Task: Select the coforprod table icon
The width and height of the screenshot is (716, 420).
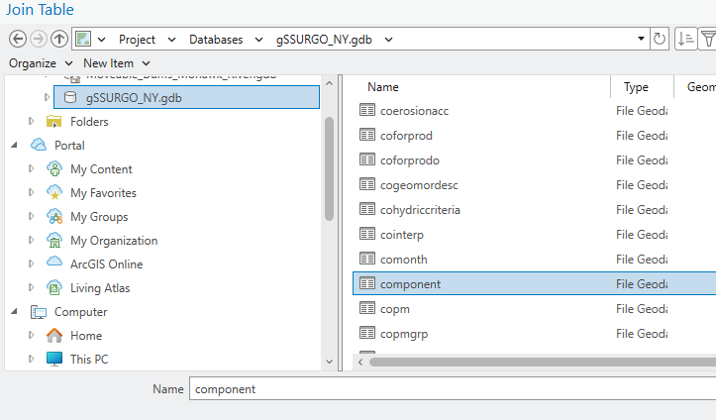Action: coord(366,136)
